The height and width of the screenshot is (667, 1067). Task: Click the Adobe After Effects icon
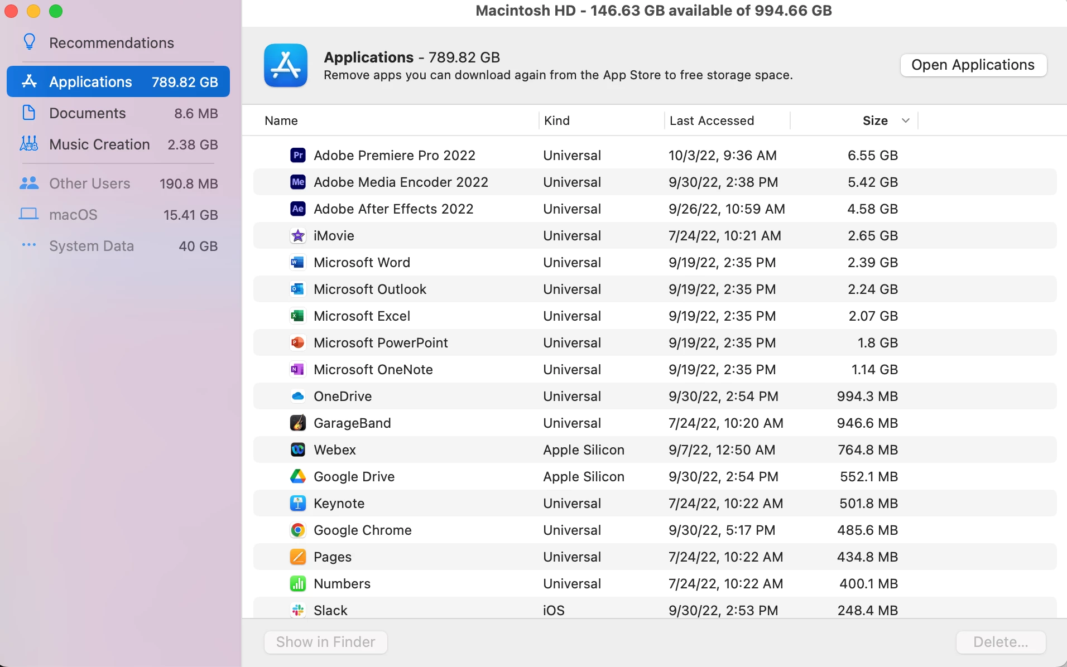[x=298, y=209]
